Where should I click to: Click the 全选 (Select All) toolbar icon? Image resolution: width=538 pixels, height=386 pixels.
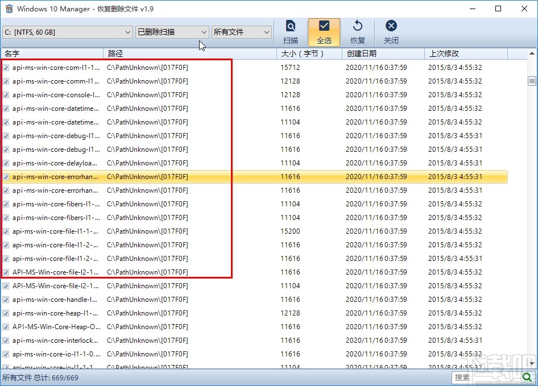[324, 32]
